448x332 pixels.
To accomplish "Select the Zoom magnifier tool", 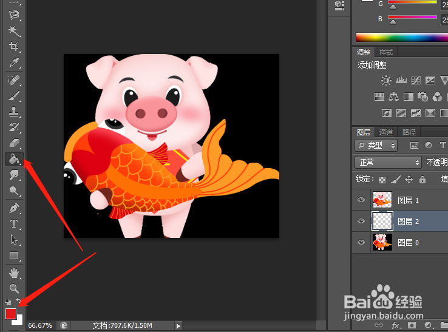I will (14, 288).
